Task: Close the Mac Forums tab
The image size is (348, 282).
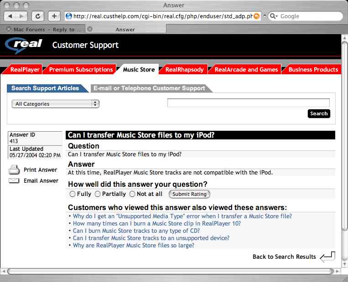Action: (9, 29)
